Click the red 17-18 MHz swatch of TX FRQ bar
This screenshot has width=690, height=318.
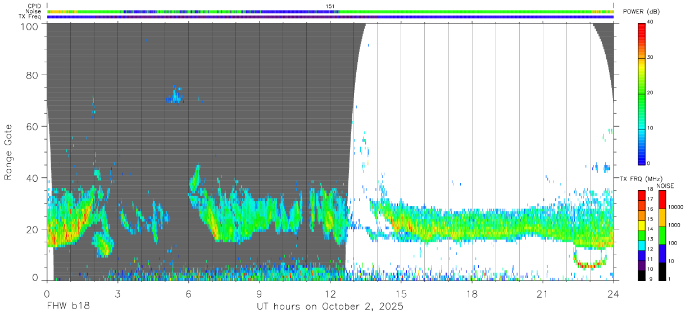pos(642,195)
